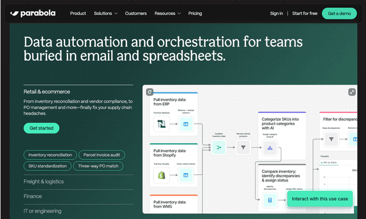Viewport: 366px width, 219px height.
Task: Click the Remove retired products filter icon
Action: 243,147
